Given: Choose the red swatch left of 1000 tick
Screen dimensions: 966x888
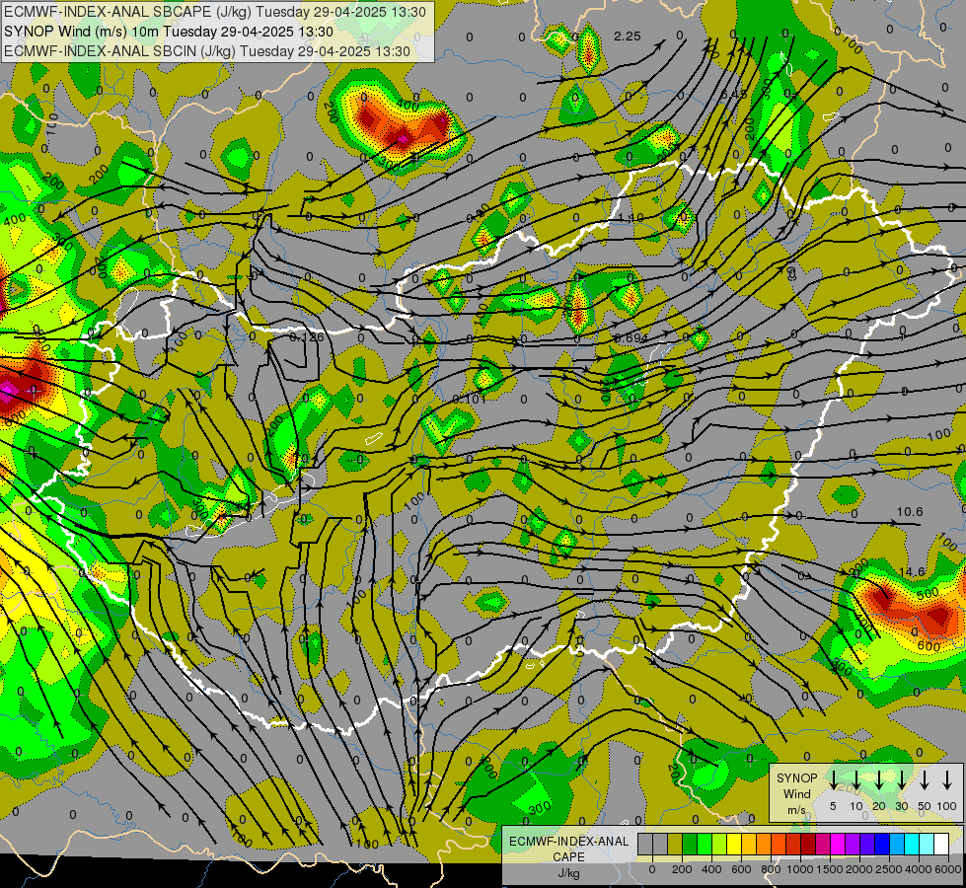Looking at the screenshot, I should [x=793, y=844].
